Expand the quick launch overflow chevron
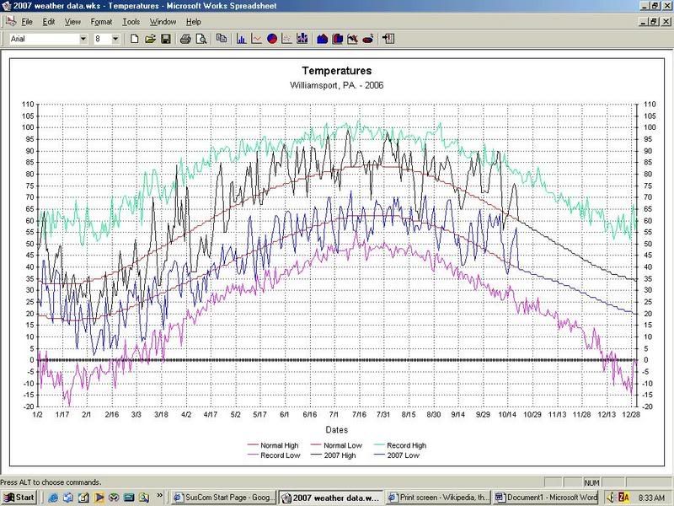Viewport: 674px width, 506px height. coord(159,495)
